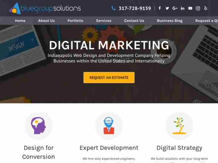
Task: Open the LinkedIn social icon
Action: coord(182,8)
